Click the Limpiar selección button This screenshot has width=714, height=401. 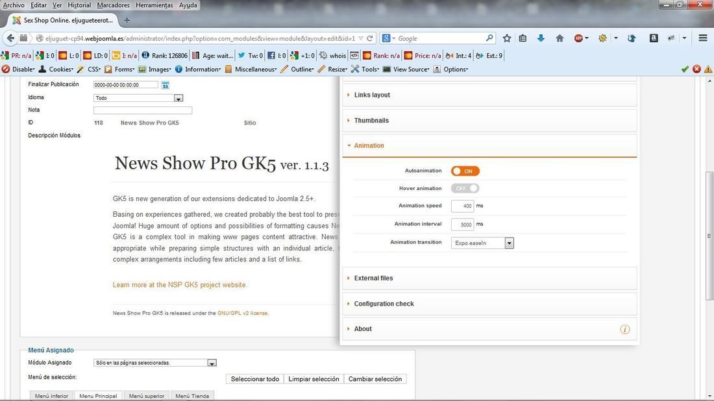pos(314,379)
